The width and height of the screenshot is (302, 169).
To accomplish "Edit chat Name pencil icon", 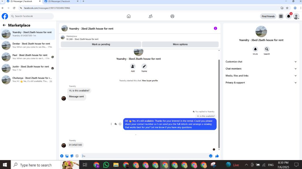I will [144, 66].
